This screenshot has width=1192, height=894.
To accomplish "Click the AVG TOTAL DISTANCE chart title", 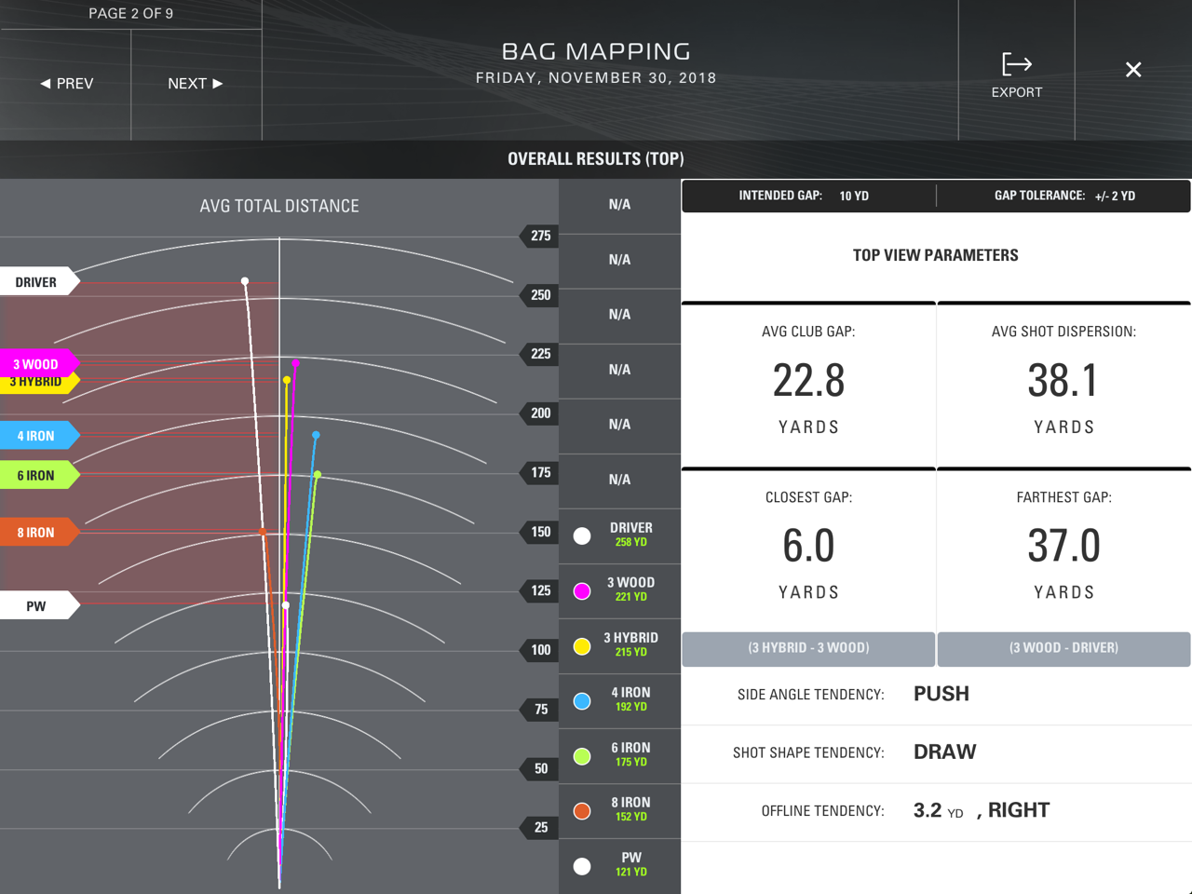I will coord(279,206).
